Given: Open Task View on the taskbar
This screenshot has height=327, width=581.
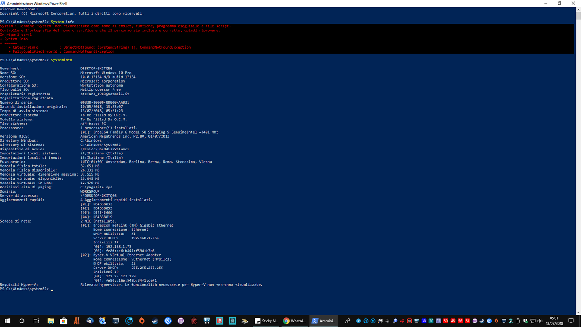Looking at the screenshot, I should click(x=36, y=321).
